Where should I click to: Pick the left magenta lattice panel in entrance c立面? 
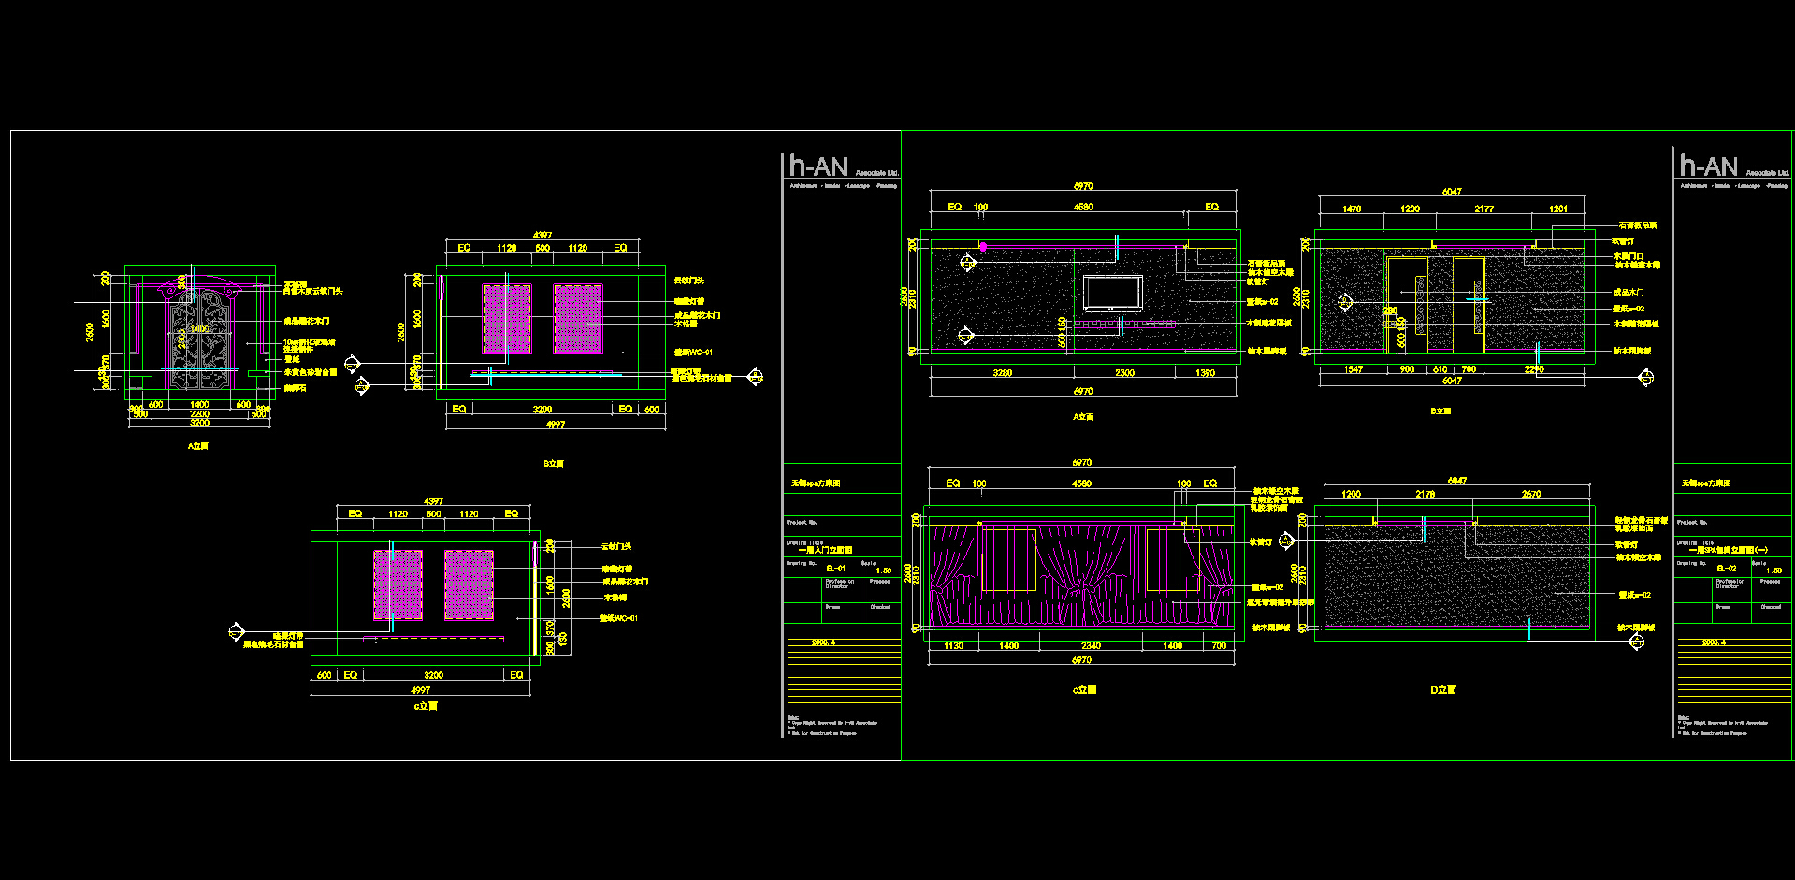tap(398, 584)
